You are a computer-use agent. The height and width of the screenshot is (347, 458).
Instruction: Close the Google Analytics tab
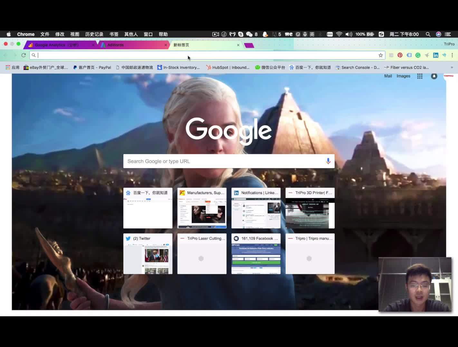93,45
